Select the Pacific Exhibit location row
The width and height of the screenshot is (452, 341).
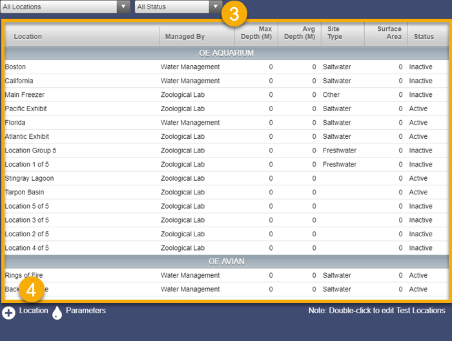(227, 108)
